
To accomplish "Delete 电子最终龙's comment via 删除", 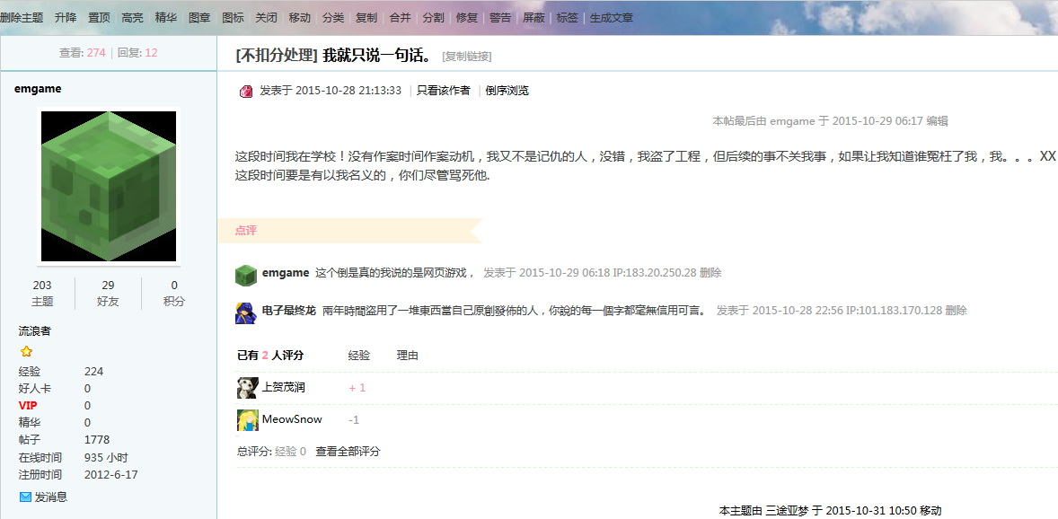I will pos(957,311).
